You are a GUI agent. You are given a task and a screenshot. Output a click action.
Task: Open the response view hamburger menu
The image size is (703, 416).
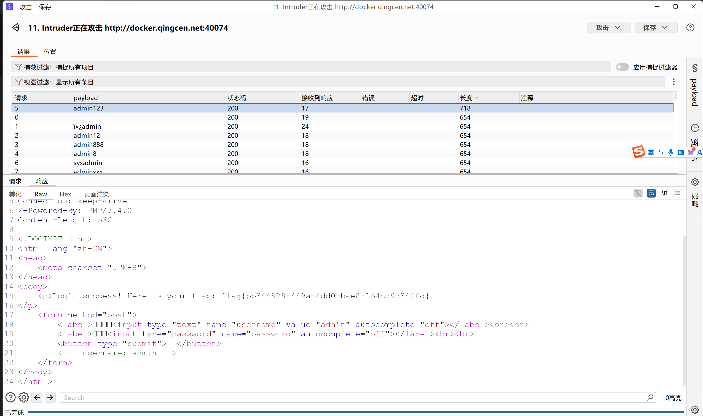(677, 193)
